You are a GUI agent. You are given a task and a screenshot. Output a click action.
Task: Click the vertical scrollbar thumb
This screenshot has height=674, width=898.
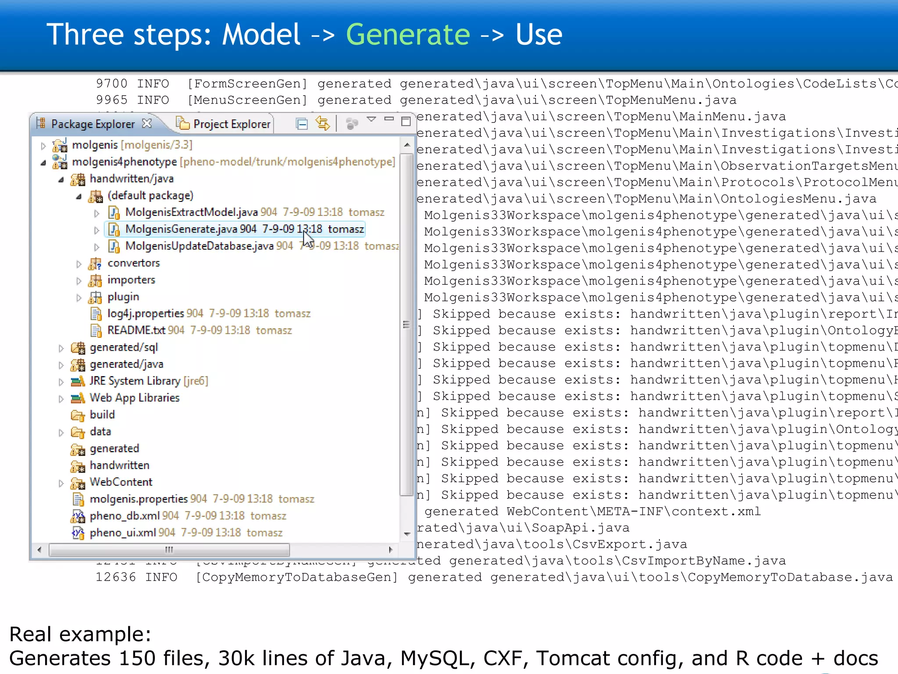pyautogui.click(x=407, y=325)
